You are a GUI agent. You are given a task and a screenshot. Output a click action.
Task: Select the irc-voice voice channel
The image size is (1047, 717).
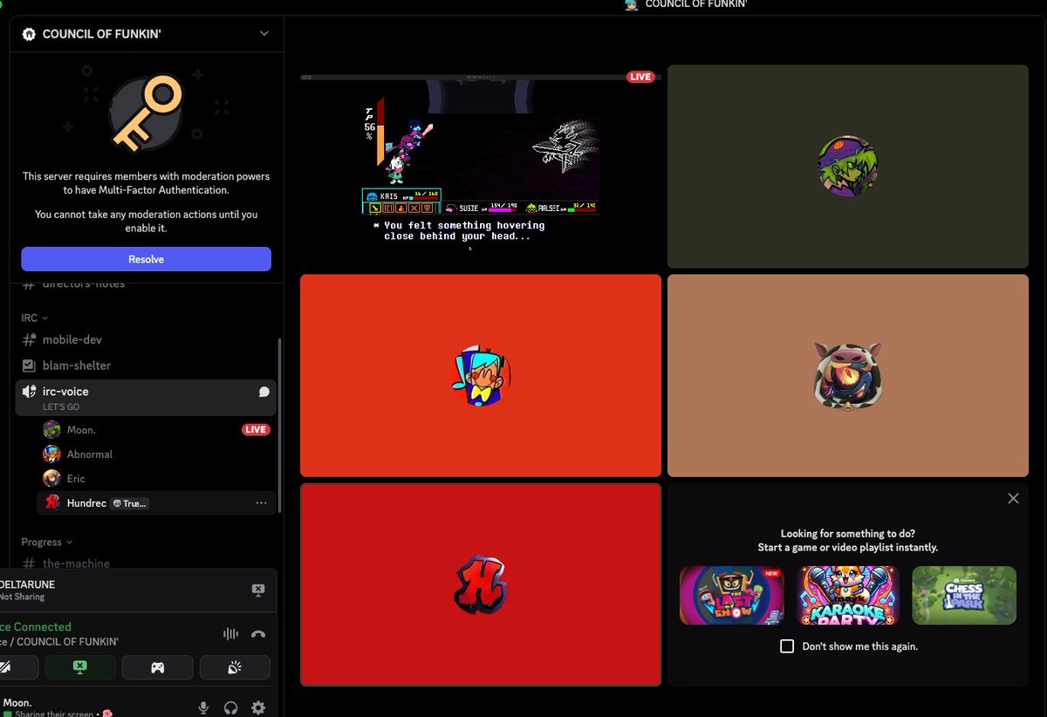146,397
